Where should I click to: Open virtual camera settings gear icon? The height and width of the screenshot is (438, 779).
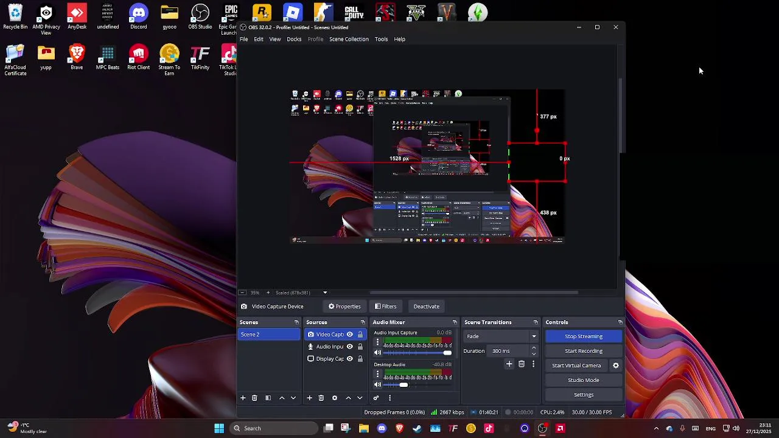616,366
